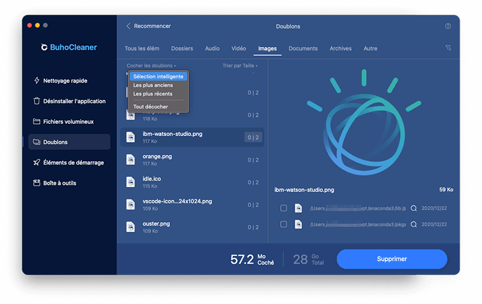Click the 0 | 2 counter on orange.png row
The image size is (482, 304).
coord(253,160)
